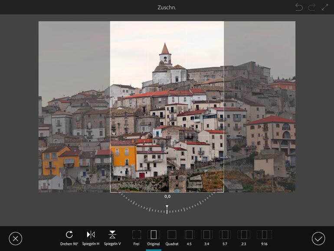Click the Zuschn. title text
334x251 pixels.
coord(167,7)
